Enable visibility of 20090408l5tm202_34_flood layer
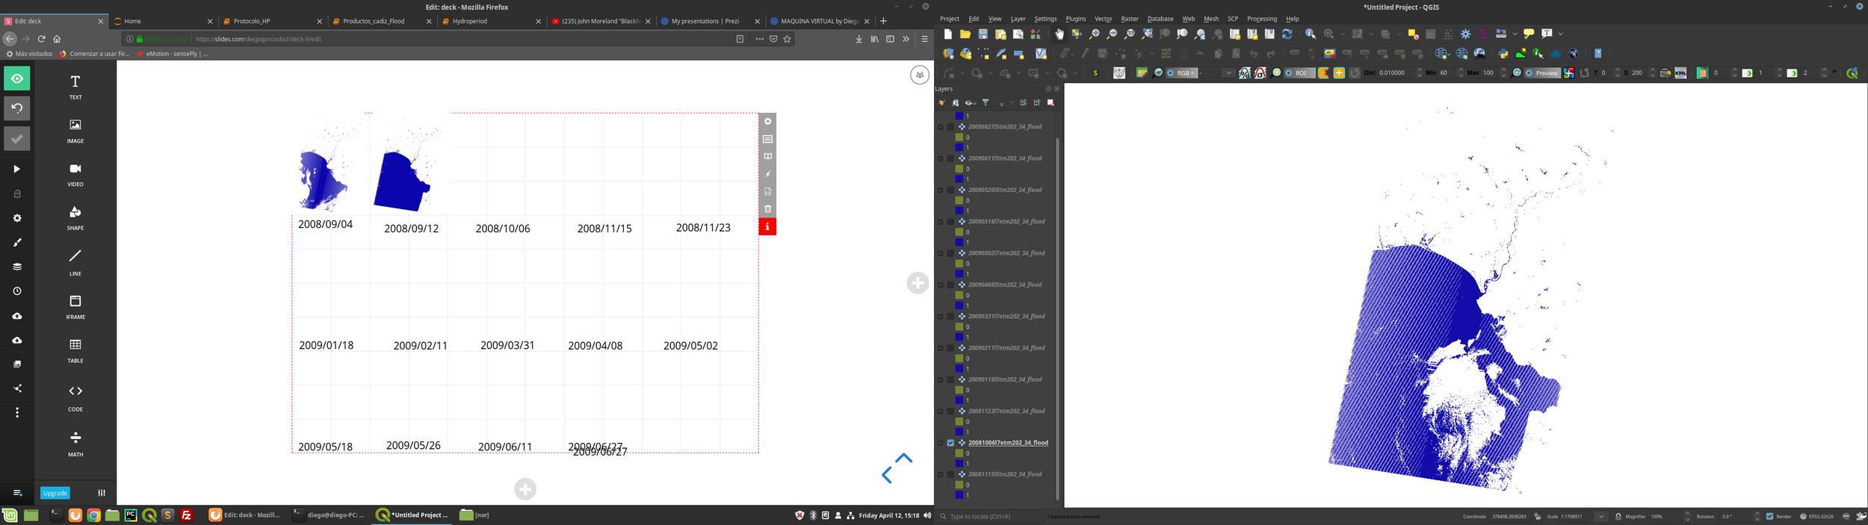 [950, 285]
